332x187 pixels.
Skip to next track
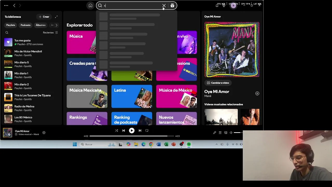click(140, 131)
